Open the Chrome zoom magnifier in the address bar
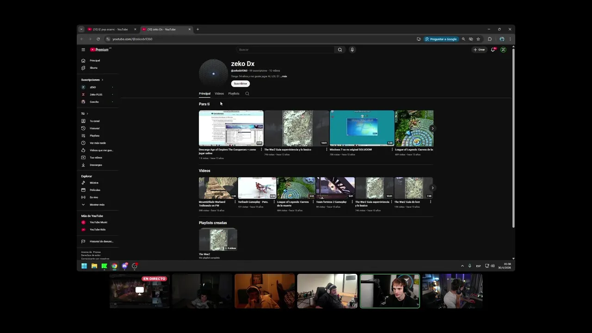Viewport: 592px width, 333px height. point(463,39)
